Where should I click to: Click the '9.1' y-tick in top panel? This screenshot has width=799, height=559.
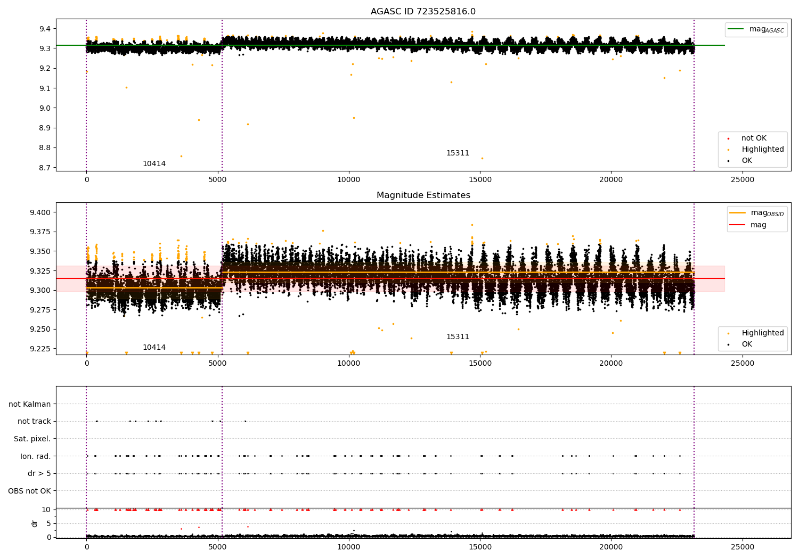(45, 88)
